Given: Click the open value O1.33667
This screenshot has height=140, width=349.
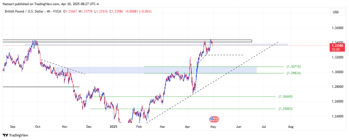Looking at the screenshot, I should [x=70, y=11].
